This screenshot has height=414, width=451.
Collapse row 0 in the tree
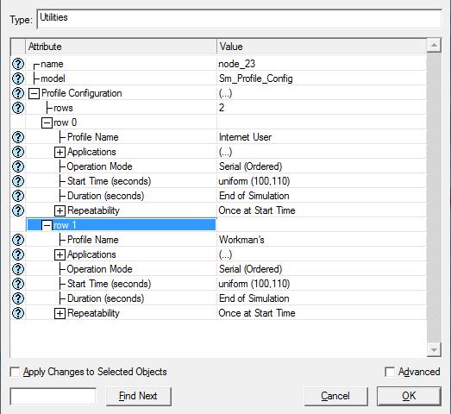pos(47,122)
